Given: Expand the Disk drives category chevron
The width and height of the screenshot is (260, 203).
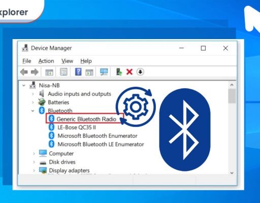Looking at the screenshot, I should click(34, 162).
